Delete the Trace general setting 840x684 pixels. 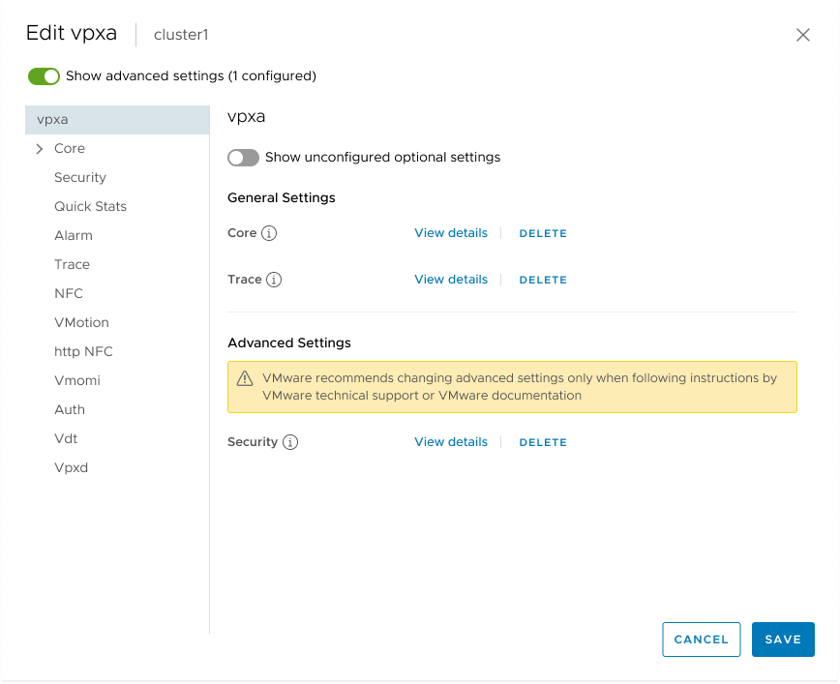coord(543,280)
